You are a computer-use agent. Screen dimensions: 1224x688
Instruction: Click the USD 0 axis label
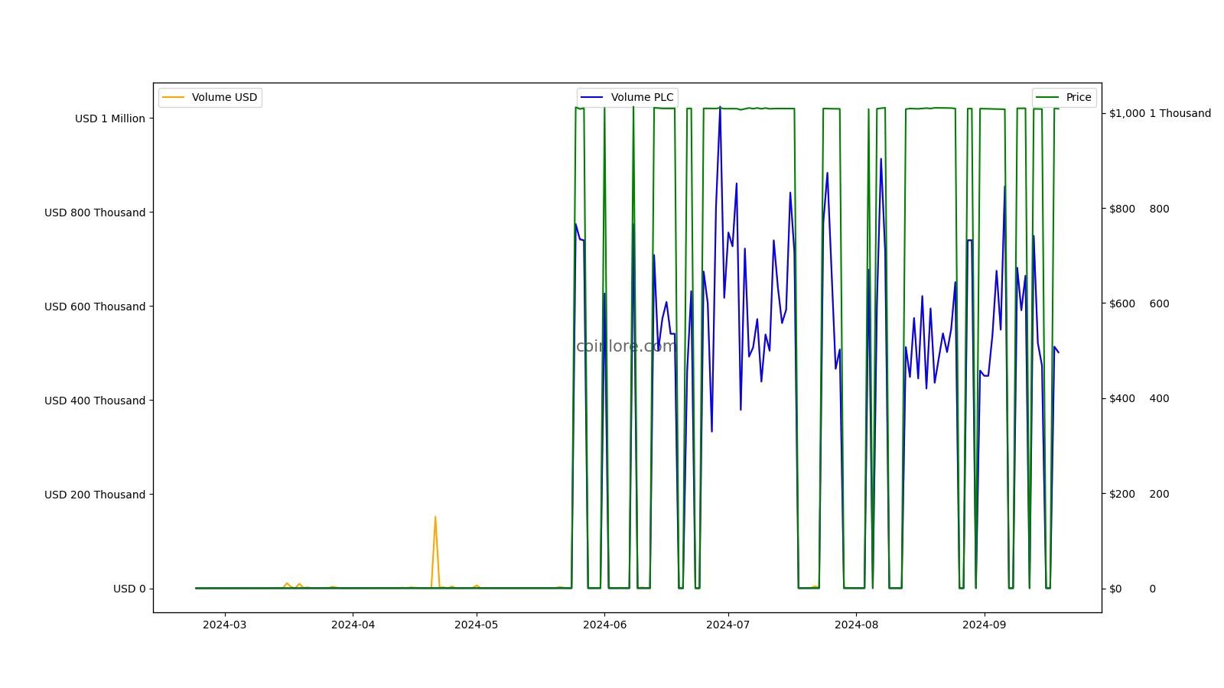[x=129, y=589]
